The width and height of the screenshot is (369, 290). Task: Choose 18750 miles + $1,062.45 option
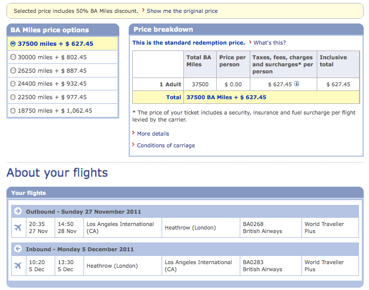pyautogui.click(x=14, y=110)
